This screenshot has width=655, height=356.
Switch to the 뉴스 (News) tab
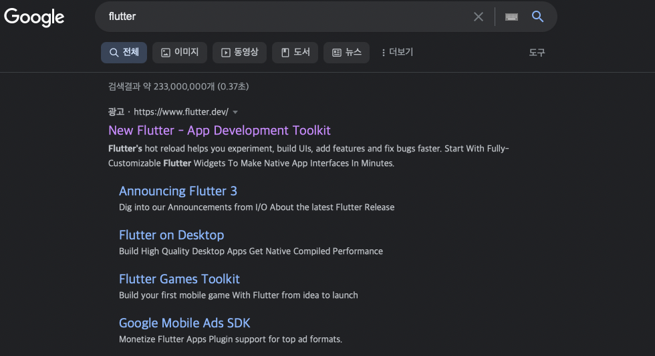pyautogui.click(x=346, y=53)
